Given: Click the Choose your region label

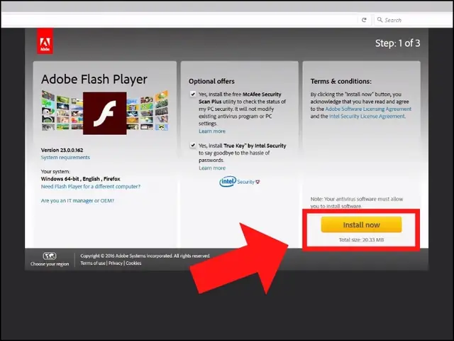Looking at the screenshot, I should click(50, 264).
